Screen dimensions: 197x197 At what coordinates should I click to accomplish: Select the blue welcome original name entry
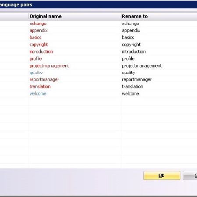click(38, 94)
